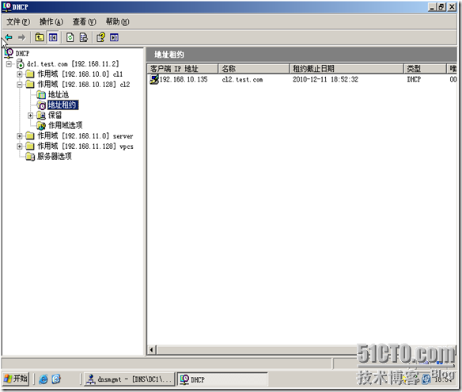Click the cl1 scope folder icon
The height and width of the screenshot is (392, 462).
pyautogui.click(x=30, y=74)
